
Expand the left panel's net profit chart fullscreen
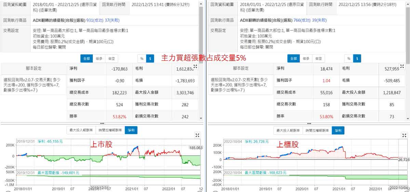tap(197, 135)
